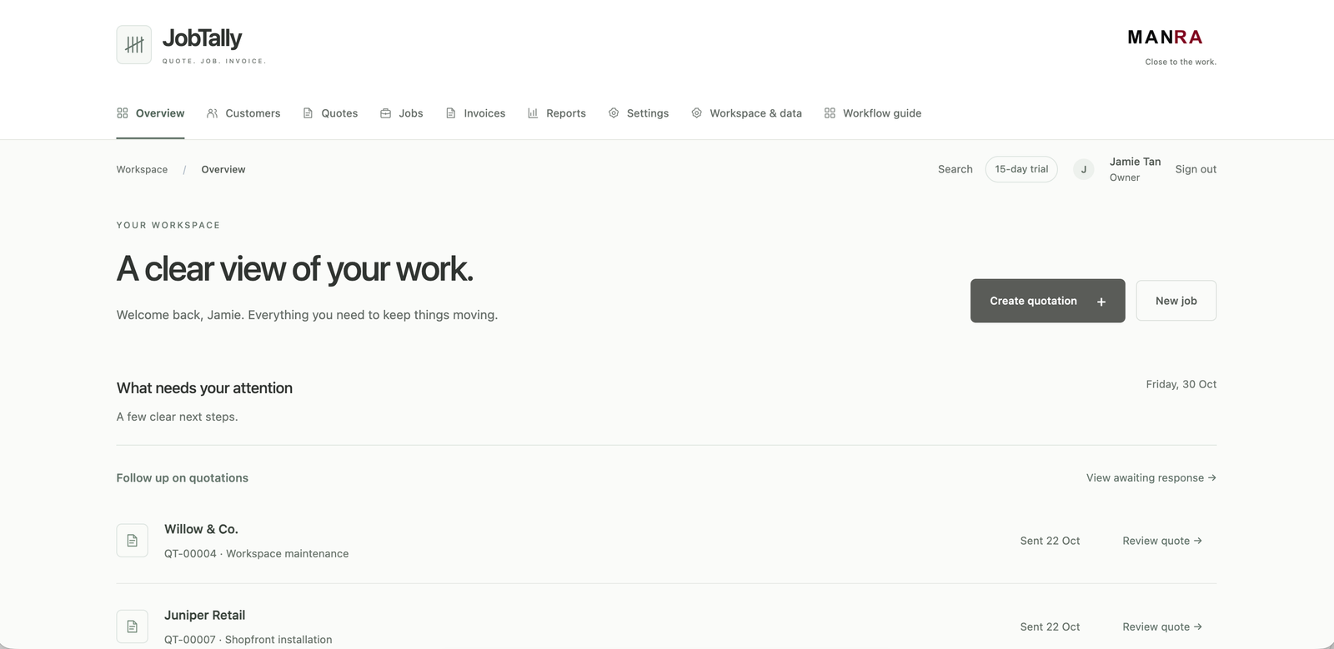Click the Settings gear icon
Image resolution: width=1334 pixels, height=649 pixels.
614,113
